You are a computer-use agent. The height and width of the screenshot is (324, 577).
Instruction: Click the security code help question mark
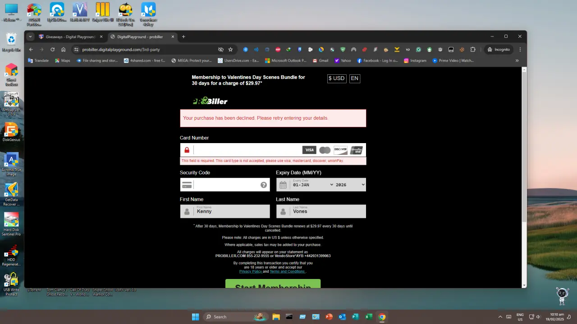pos(264,185)
